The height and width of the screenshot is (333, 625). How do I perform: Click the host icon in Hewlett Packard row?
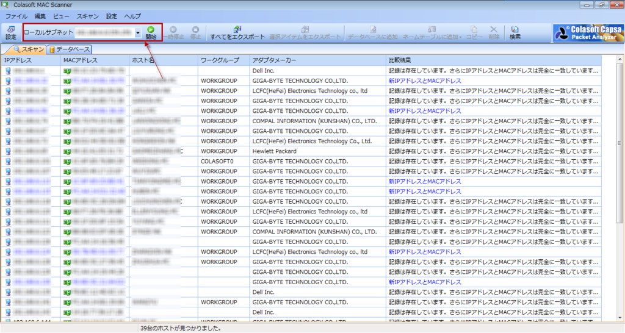(x=8, y=151)
